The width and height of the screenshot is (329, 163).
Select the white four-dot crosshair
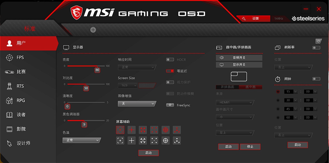(x=154, y=140)
